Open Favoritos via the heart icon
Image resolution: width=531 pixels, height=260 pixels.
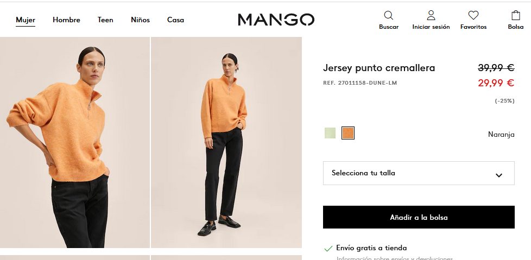tap(473, 15)
